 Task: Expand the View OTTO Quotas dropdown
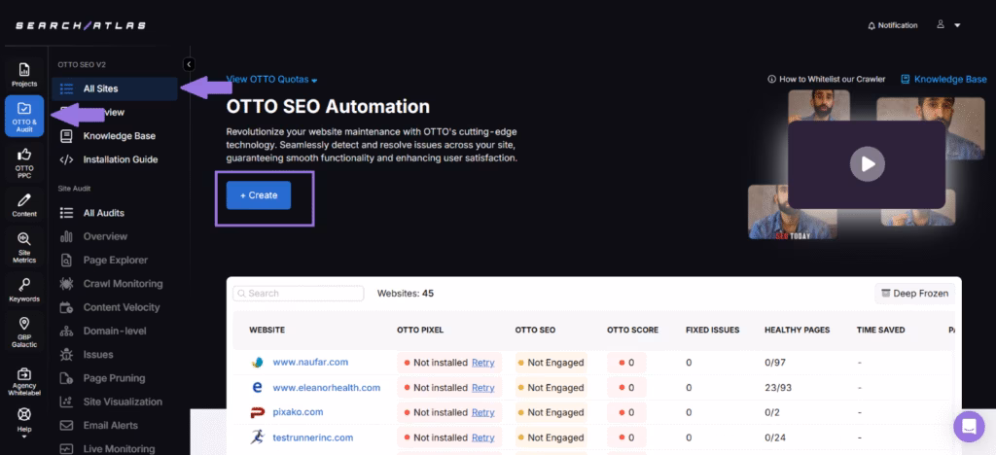(272, 80)
